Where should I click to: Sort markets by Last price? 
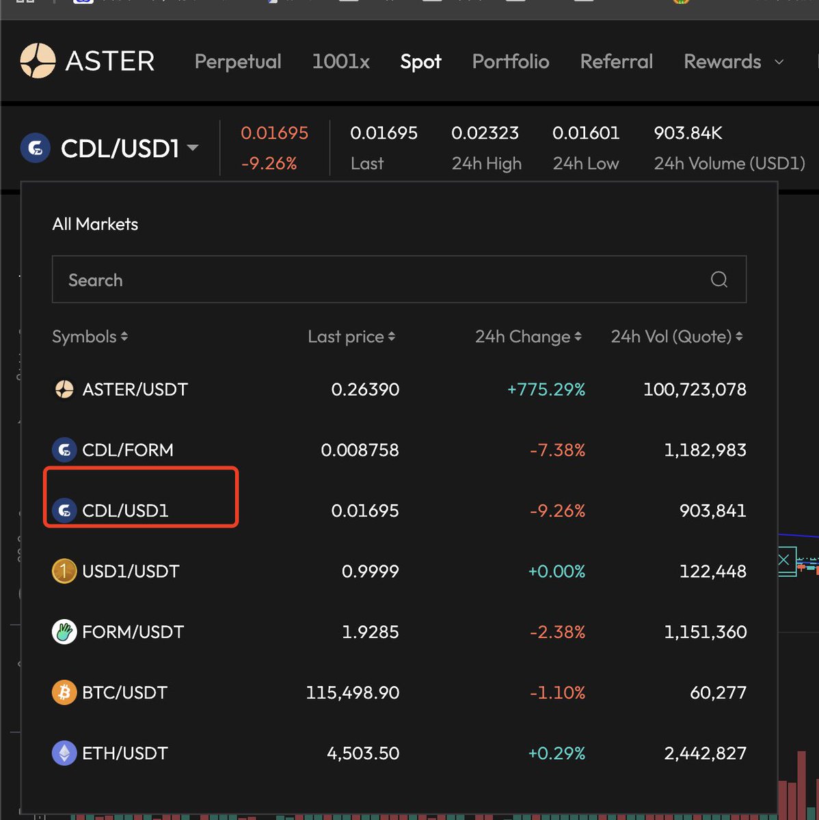click(351, 337)
